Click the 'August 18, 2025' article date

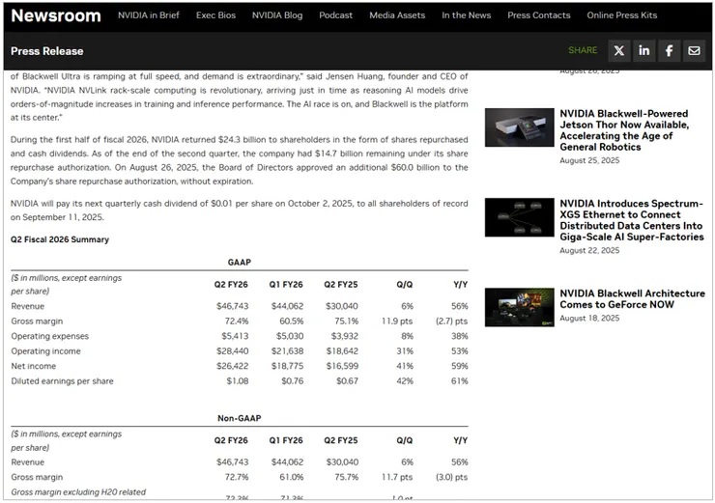(x=589, y=318)
